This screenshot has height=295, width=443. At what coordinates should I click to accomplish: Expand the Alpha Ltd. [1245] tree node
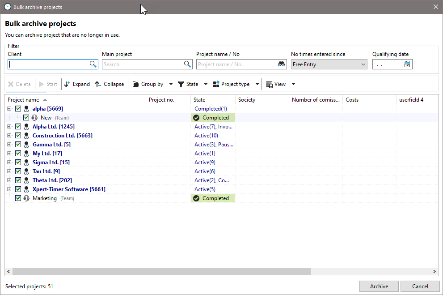[9, 126]
